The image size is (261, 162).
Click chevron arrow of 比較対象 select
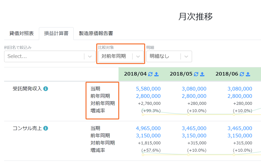tap(138, 57)
